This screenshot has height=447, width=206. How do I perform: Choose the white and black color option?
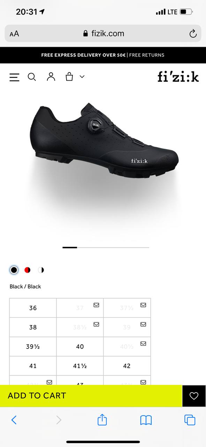tap(41, 270)
